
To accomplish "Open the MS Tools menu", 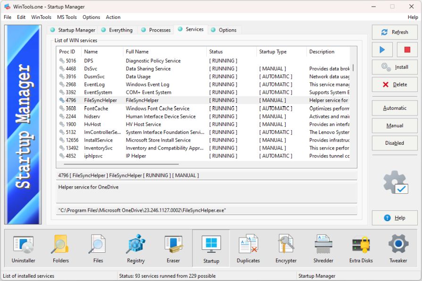I will [67, 17].
